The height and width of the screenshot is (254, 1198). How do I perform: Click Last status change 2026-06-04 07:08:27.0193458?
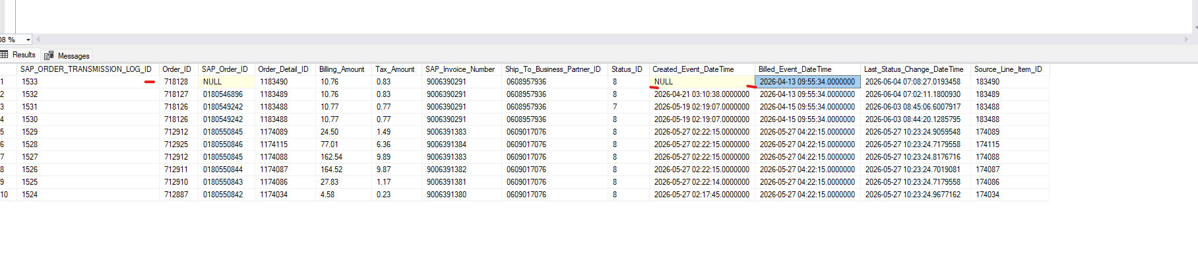point(916,82)
